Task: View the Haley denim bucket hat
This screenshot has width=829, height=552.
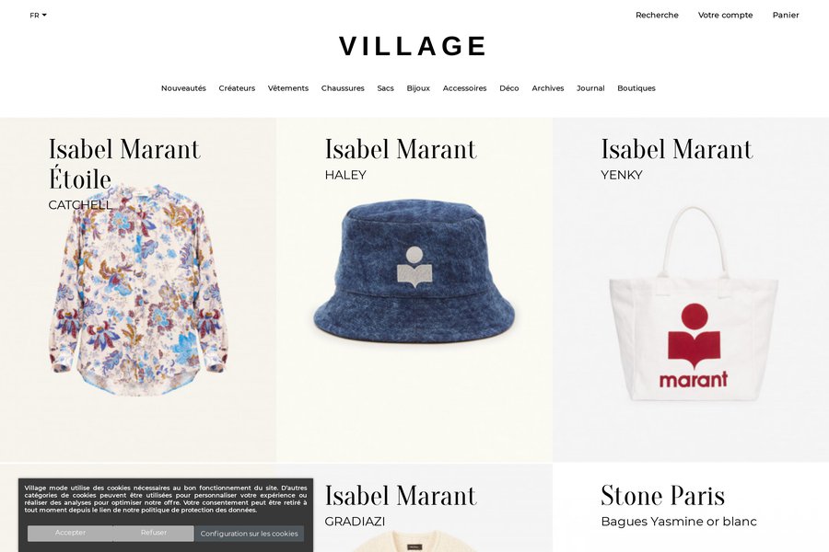Action: [x=414, y=290]
